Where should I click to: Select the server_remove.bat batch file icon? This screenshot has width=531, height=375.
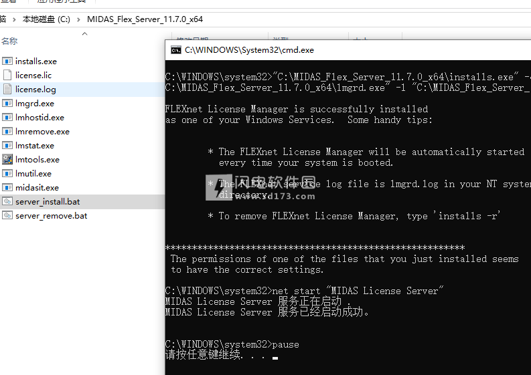[8, 216]
